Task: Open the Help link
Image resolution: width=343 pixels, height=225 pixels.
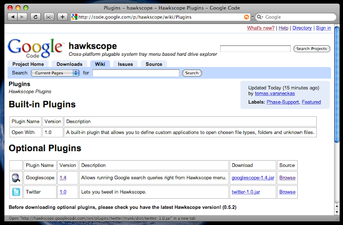Action: pyautogui.click(x=283, y=28)
